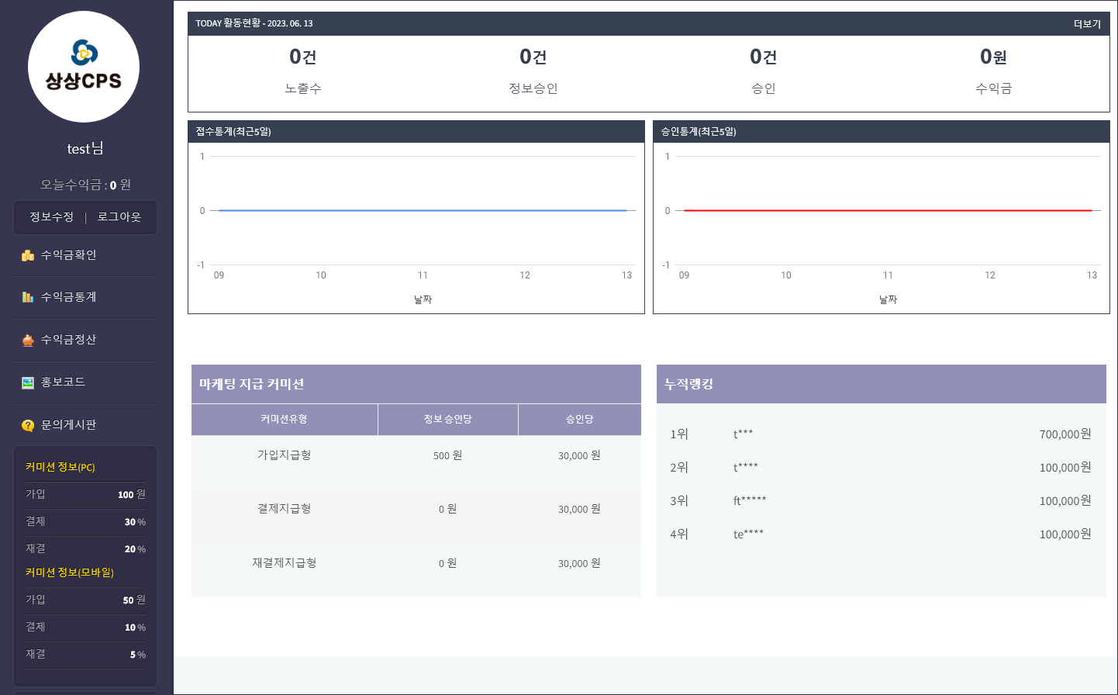
Task: Open the 홍보코드 picture icon
Action: [x=28, y=382]
